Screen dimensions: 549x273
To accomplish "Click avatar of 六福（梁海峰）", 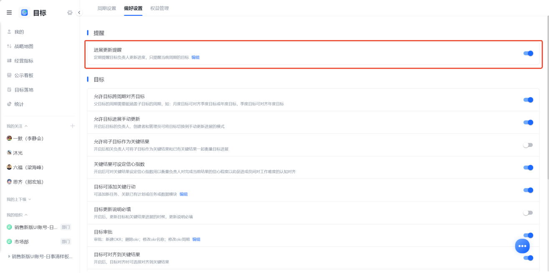I will pos(9,167).
